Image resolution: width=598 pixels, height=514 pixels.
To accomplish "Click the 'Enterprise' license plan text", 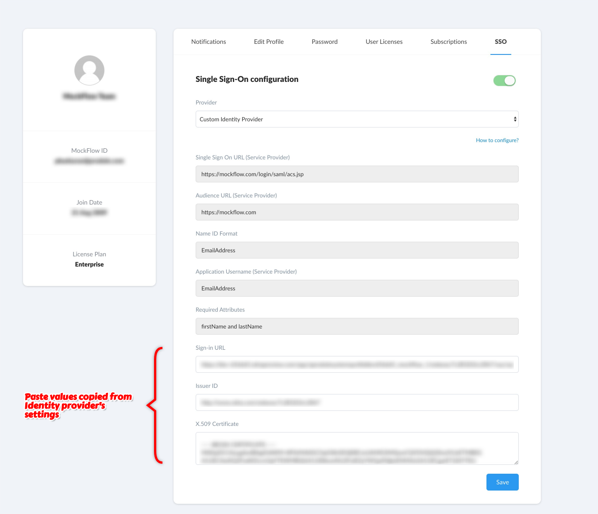I will [89, 264].
